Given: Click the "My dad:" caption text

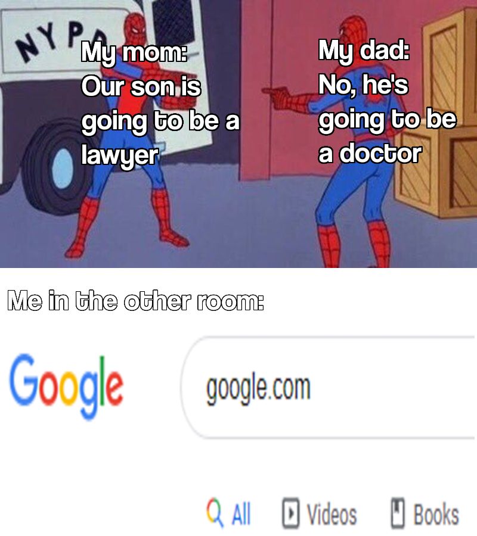Looking at the screenshot, I should point(364,50).
